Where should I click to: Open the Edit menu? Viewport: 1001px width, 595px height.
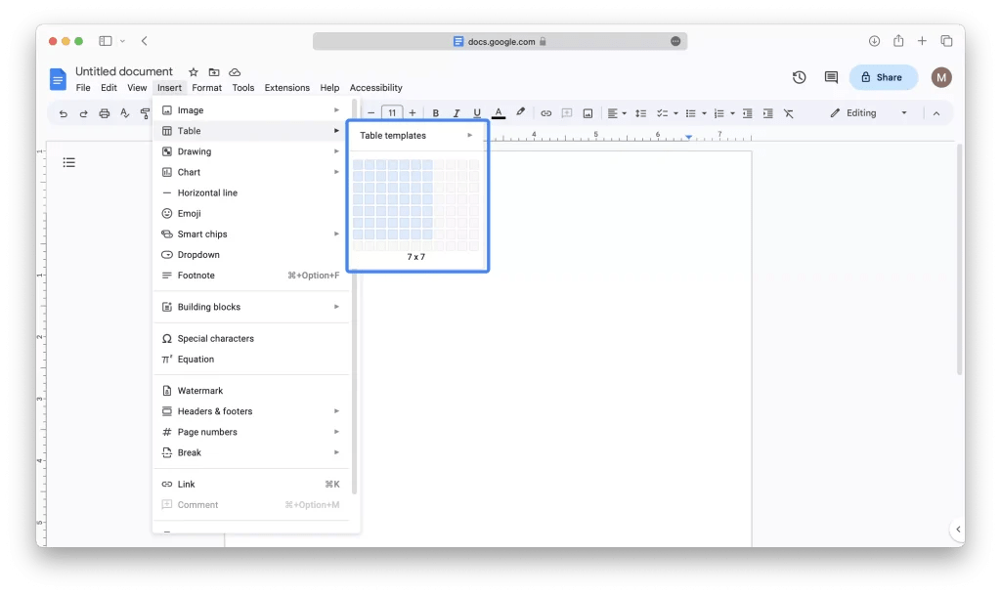pos(109,87)
